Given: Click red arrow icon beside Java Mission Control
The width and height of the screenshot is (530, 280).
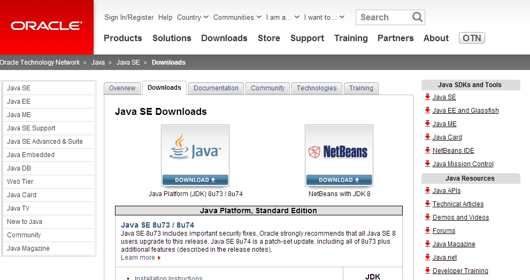Looking at the screenshot, I should 427,164.
